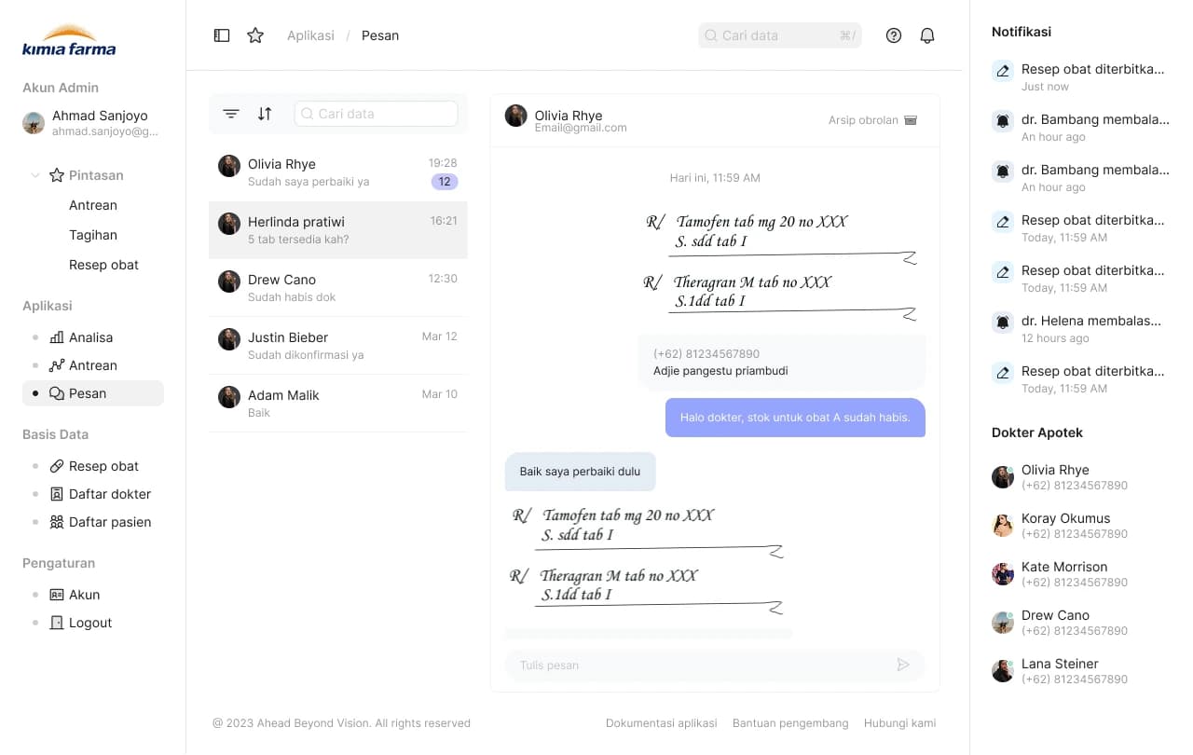The width and height of the screenshot is (1193, 755).
Task: Click the Arsip obrolan archive icon
Action: [911, 120]
